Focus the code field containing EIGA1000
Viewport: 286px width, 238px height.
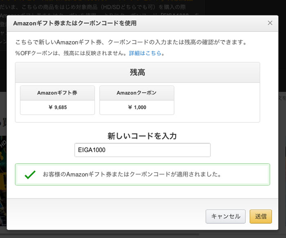142,150
